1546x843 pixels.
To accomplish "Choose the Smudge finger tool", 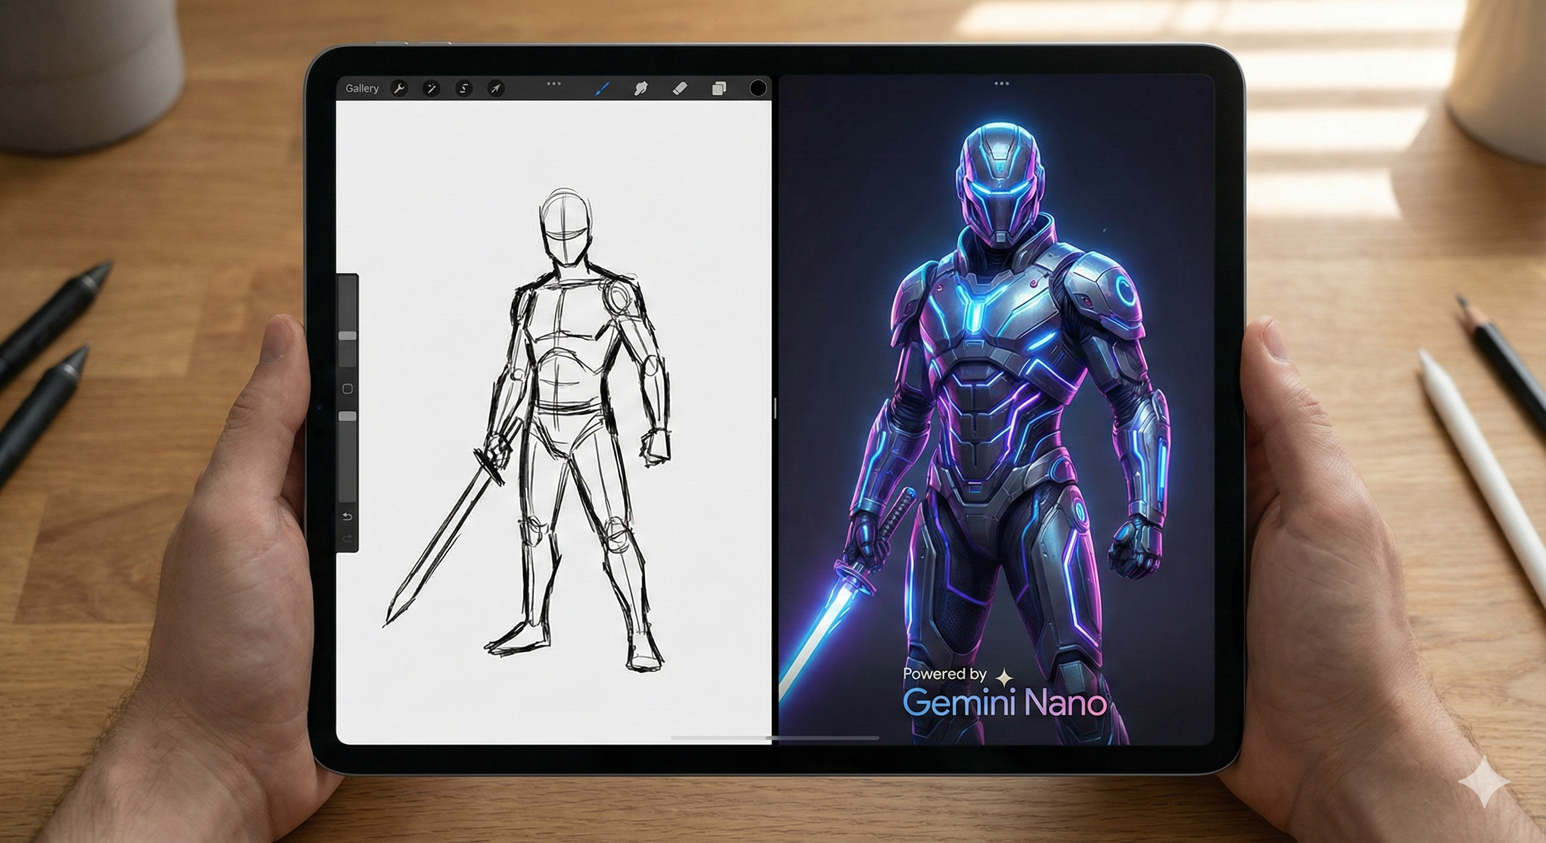I will pyautogui.click(x=640, y=89).
